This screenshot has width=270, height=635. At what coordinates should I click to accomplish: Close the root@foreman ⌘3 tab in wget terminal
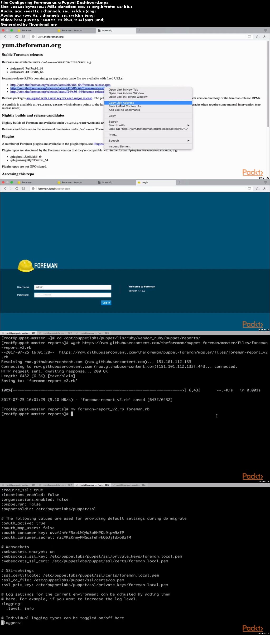point(77,333)
